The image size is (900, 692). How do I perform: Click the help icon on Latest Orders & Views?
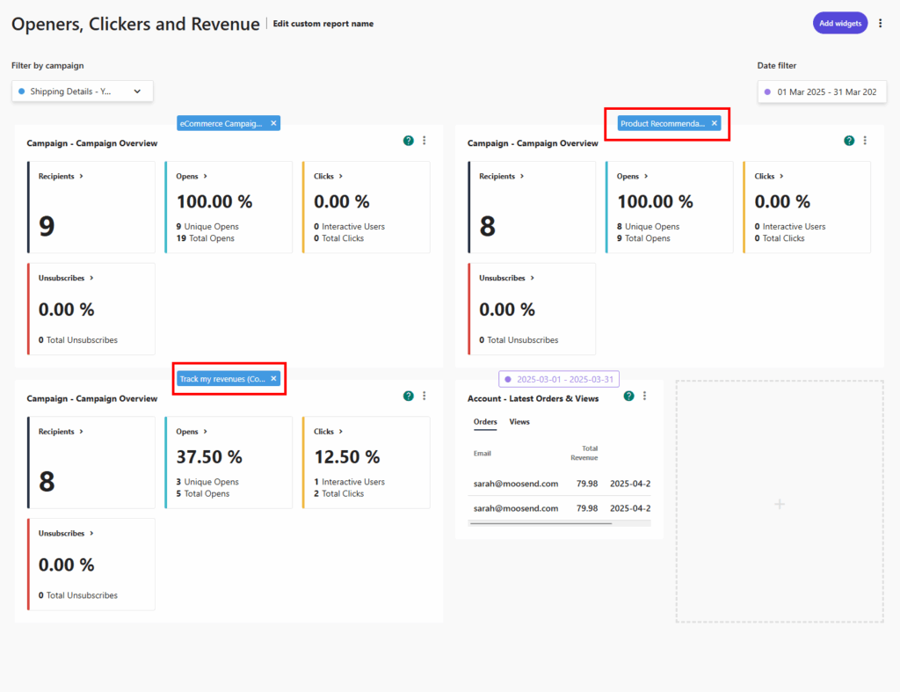click(x=628, y=396)
